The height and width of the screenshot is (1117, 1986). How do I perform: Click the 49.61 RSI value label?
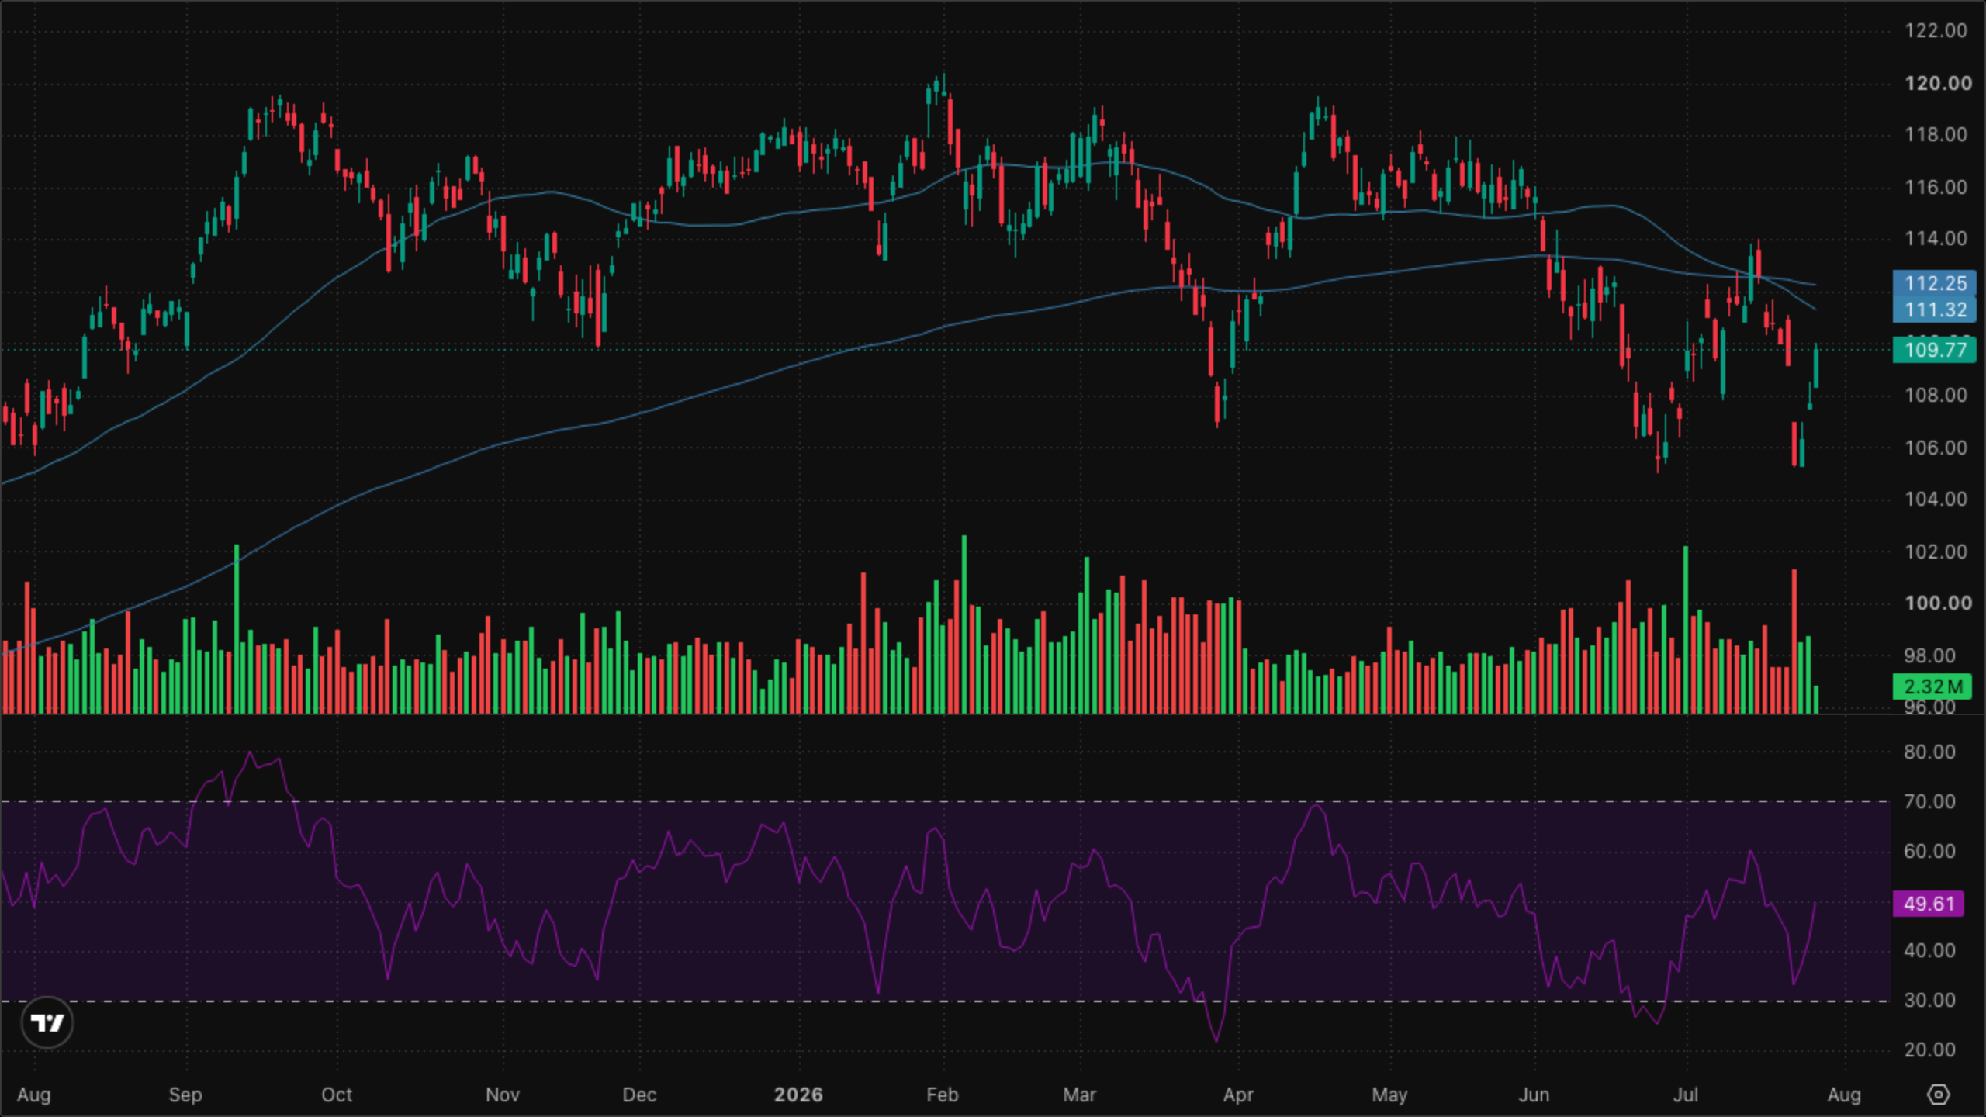1928,904
